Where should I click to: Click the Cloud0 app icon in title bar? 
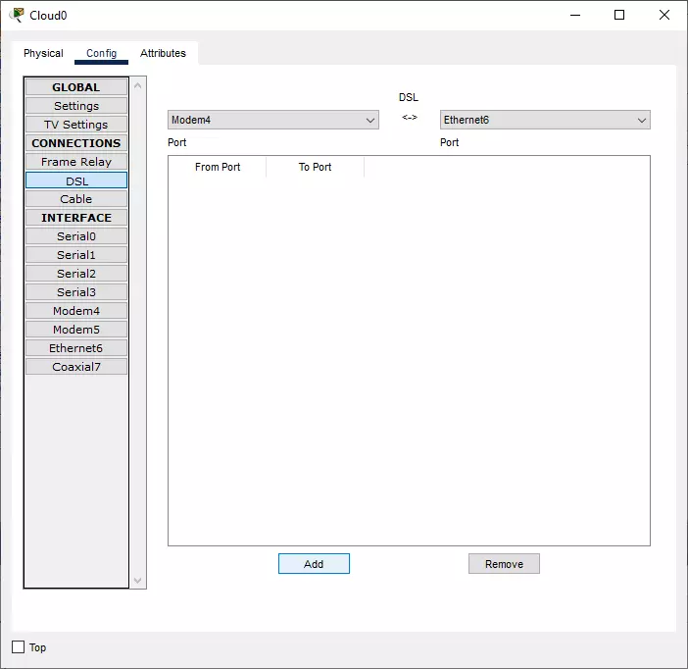(17, 15)
